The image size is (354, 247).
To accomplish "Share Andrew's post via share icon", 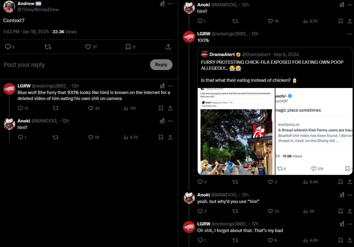I will tap(168, 47).
